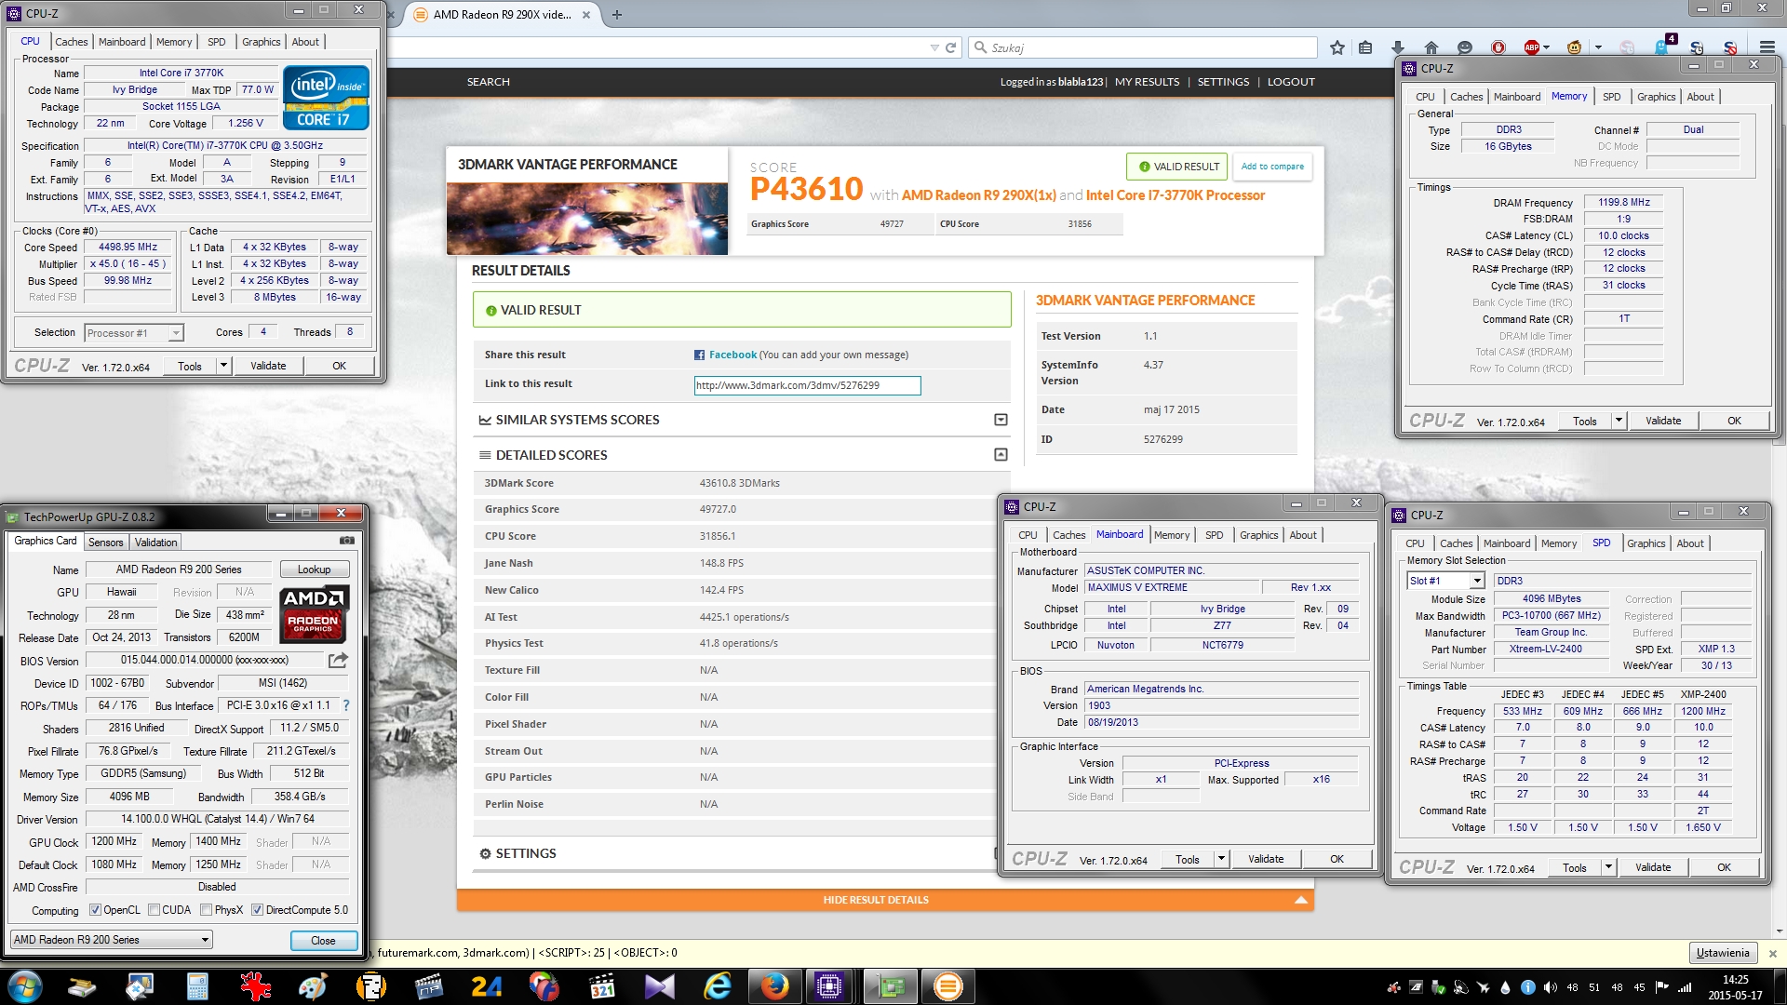Open the calculator taskbar icon
1787x1005 pixels.
[197, 986]
